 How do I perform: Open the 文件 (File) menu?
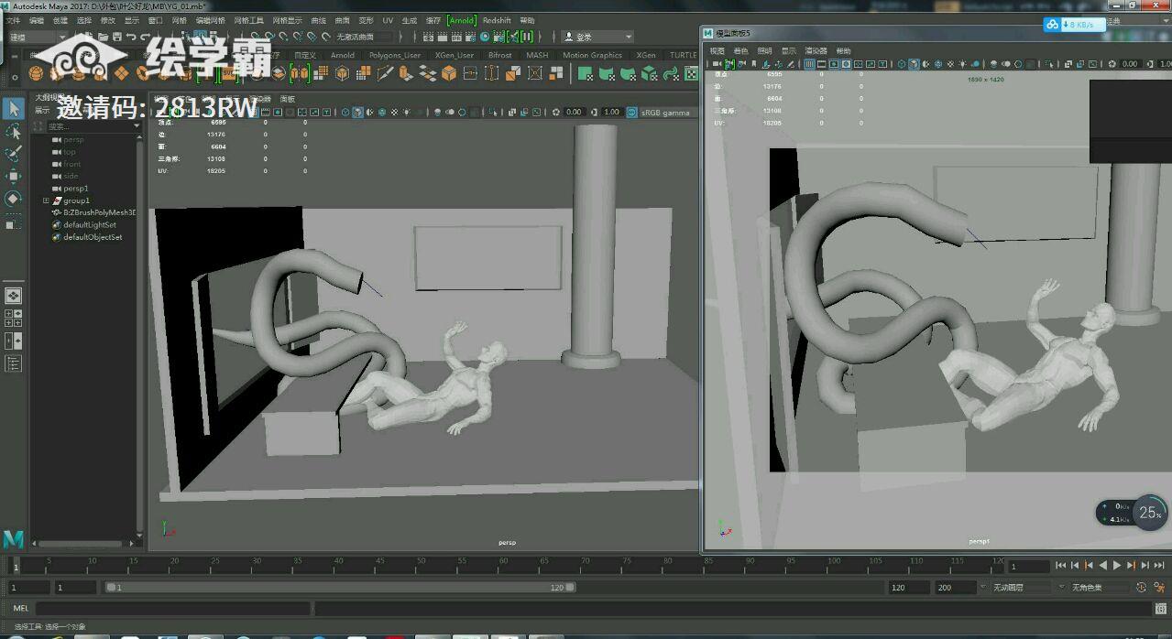coord(13,20)
